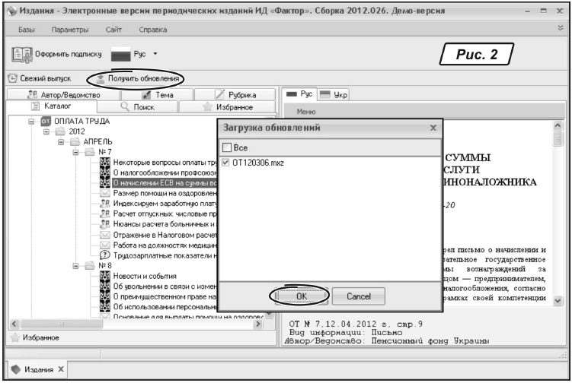Click the Оформить подписку subscription icon
This screenshot has height=383, width=572.
click(x=21, y=55)
